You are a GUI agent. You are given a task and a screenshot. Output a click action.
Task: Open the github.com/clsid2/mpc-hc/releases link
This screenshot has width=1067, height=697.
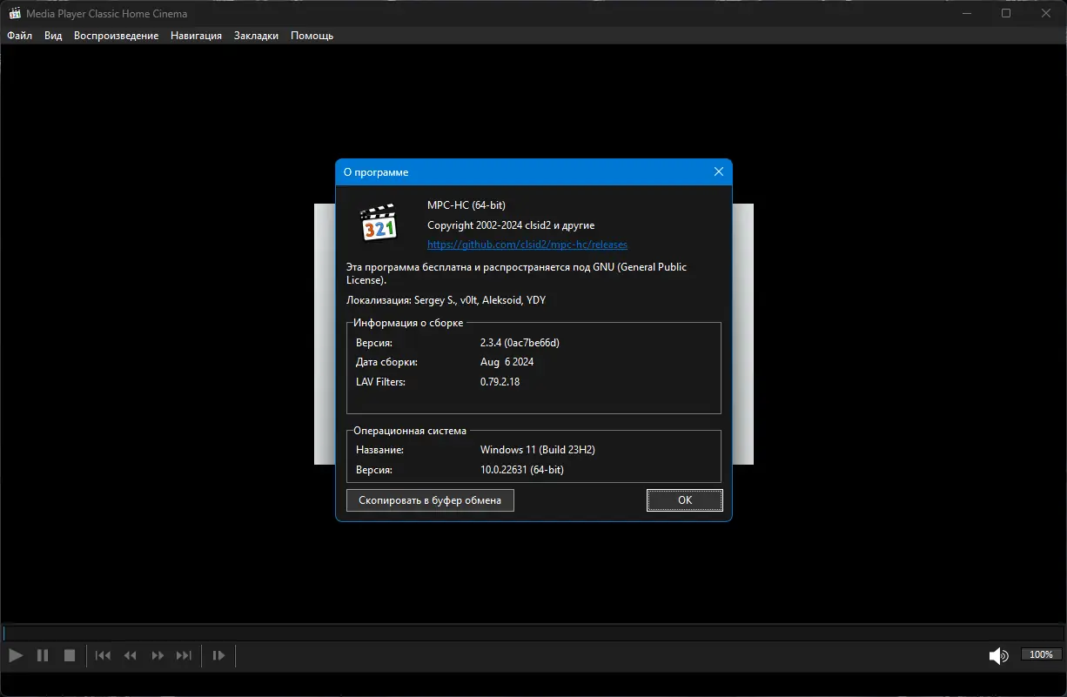pyautogui.click(x=527, y=245)
